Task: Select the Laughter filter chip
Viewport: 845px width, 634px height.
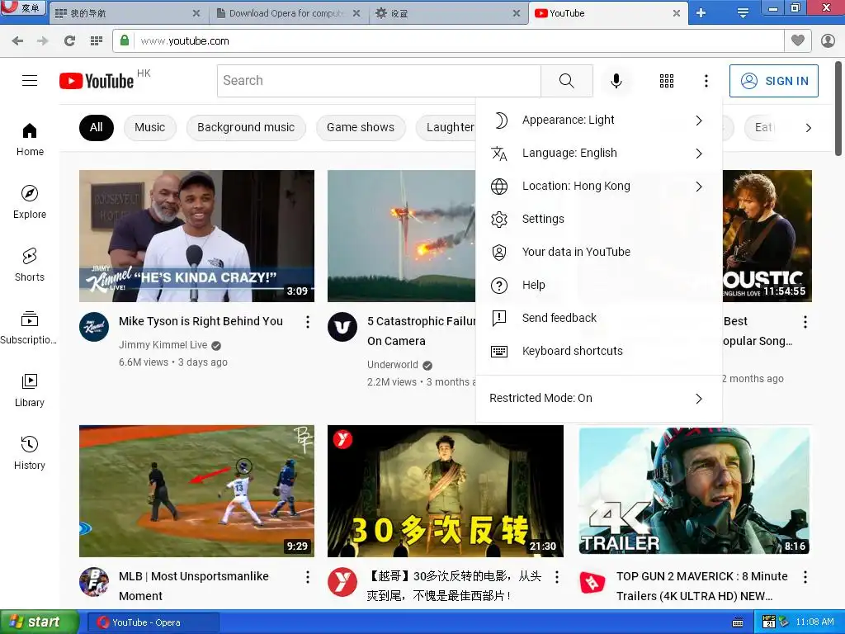Action: click(447, 128)
